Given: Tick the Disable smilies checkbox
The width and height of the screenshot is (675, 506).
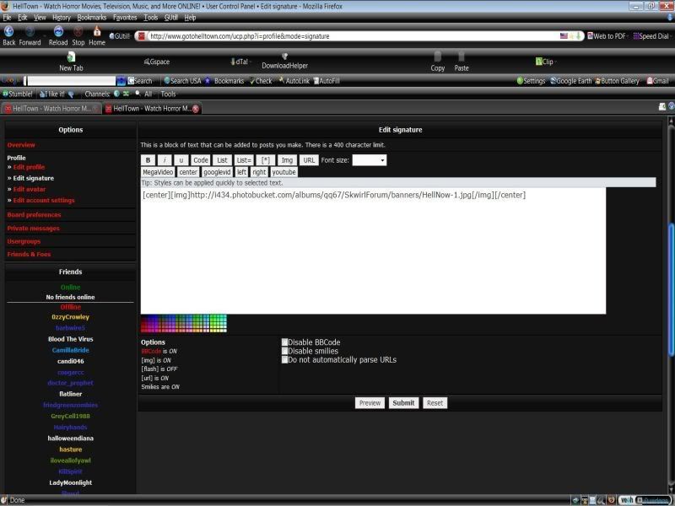Looking at the screenshot, I should pyautogui.click(x=284, y=351).
